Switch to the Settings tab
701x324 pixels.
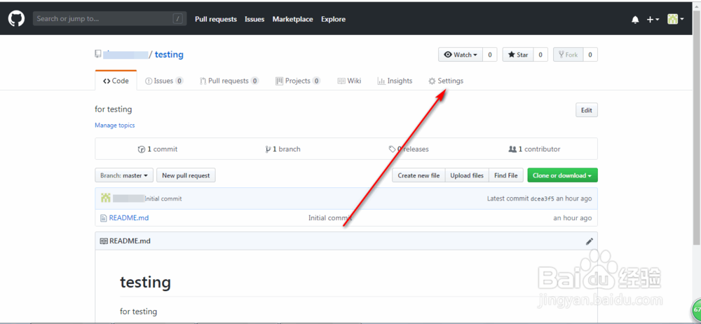(446, 81)
